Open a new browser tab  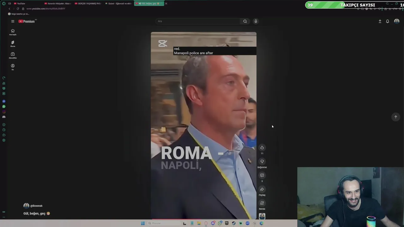point(166,3)
